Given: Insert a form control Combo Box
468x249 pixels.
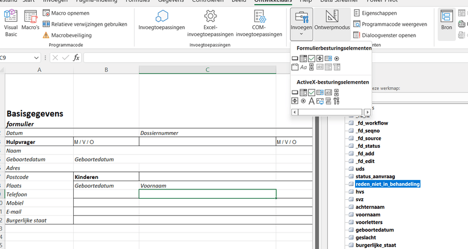Looking at the screenshot, I should coord(303,58).
